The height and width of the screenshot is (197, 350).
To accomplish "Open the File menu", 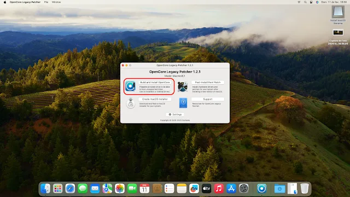I will tap(46, 2).
